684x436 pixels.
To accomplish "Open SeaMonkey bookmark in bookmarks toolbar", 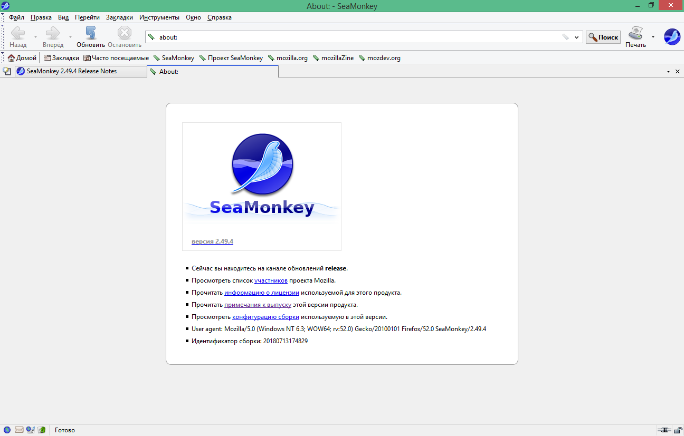I will click(x=174, y=58).
